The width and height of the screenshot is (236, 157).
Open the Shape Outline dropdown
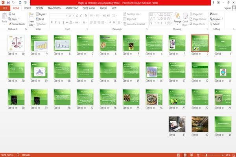198,19
